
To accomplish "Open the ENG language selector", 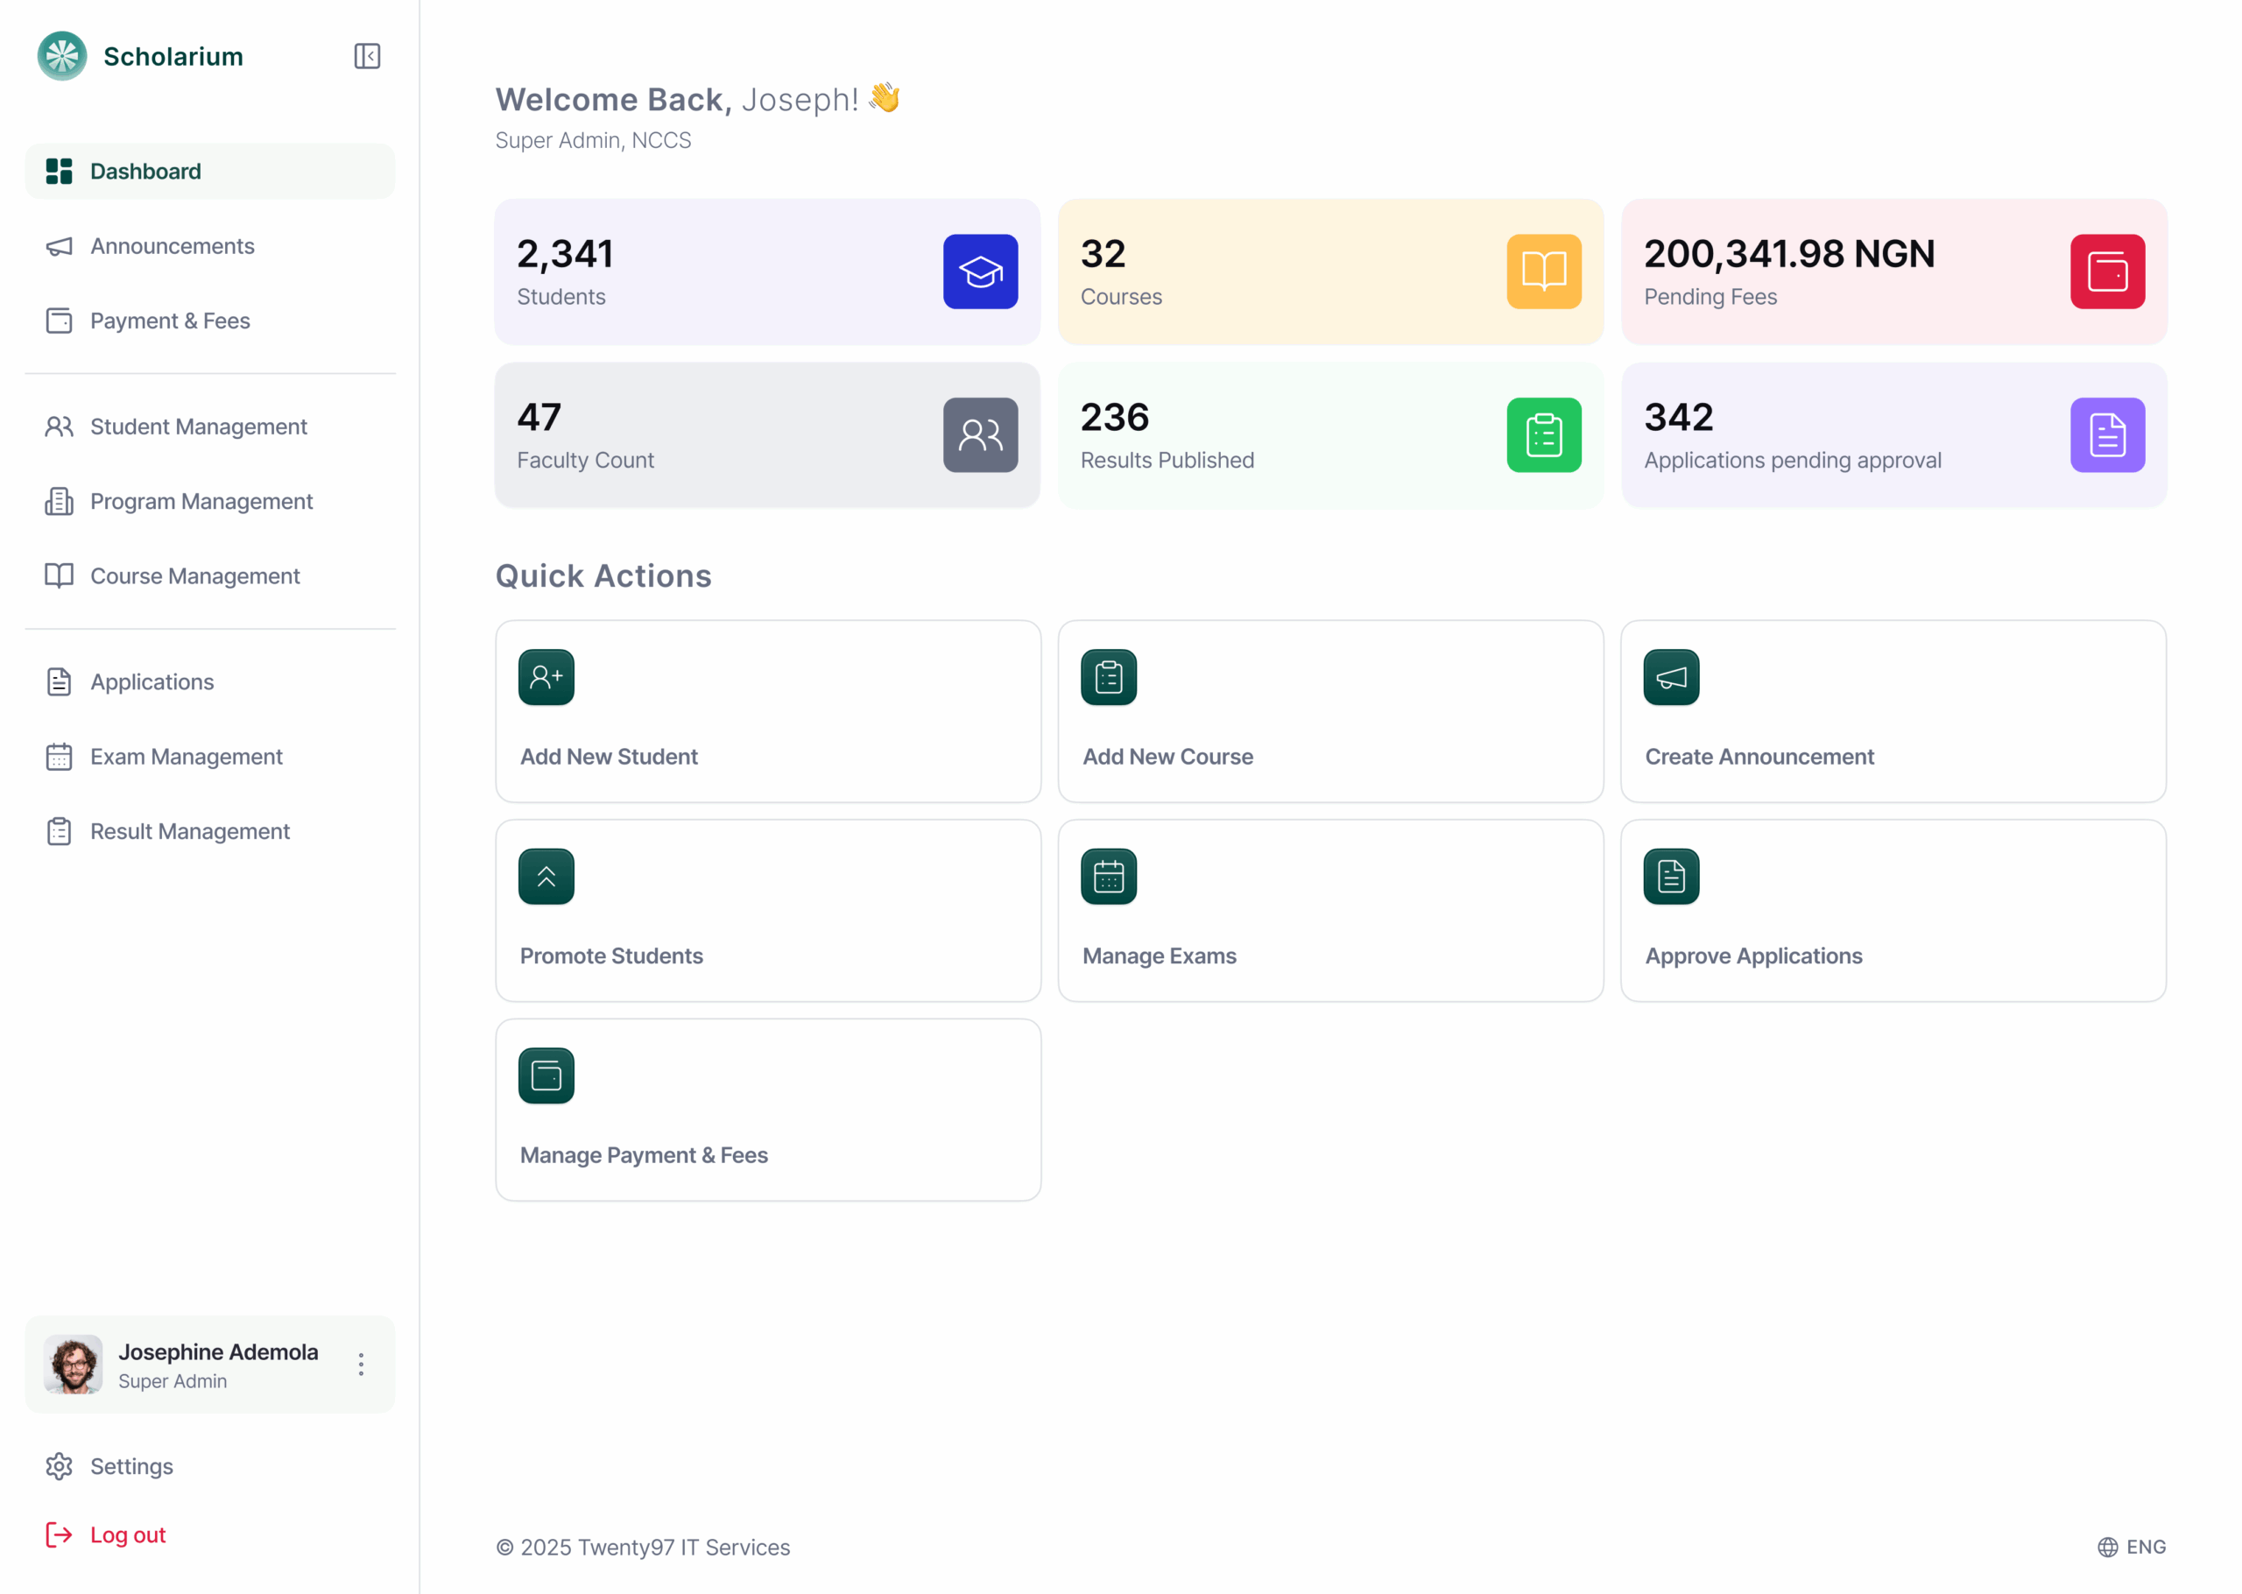I will 2131,1547.
